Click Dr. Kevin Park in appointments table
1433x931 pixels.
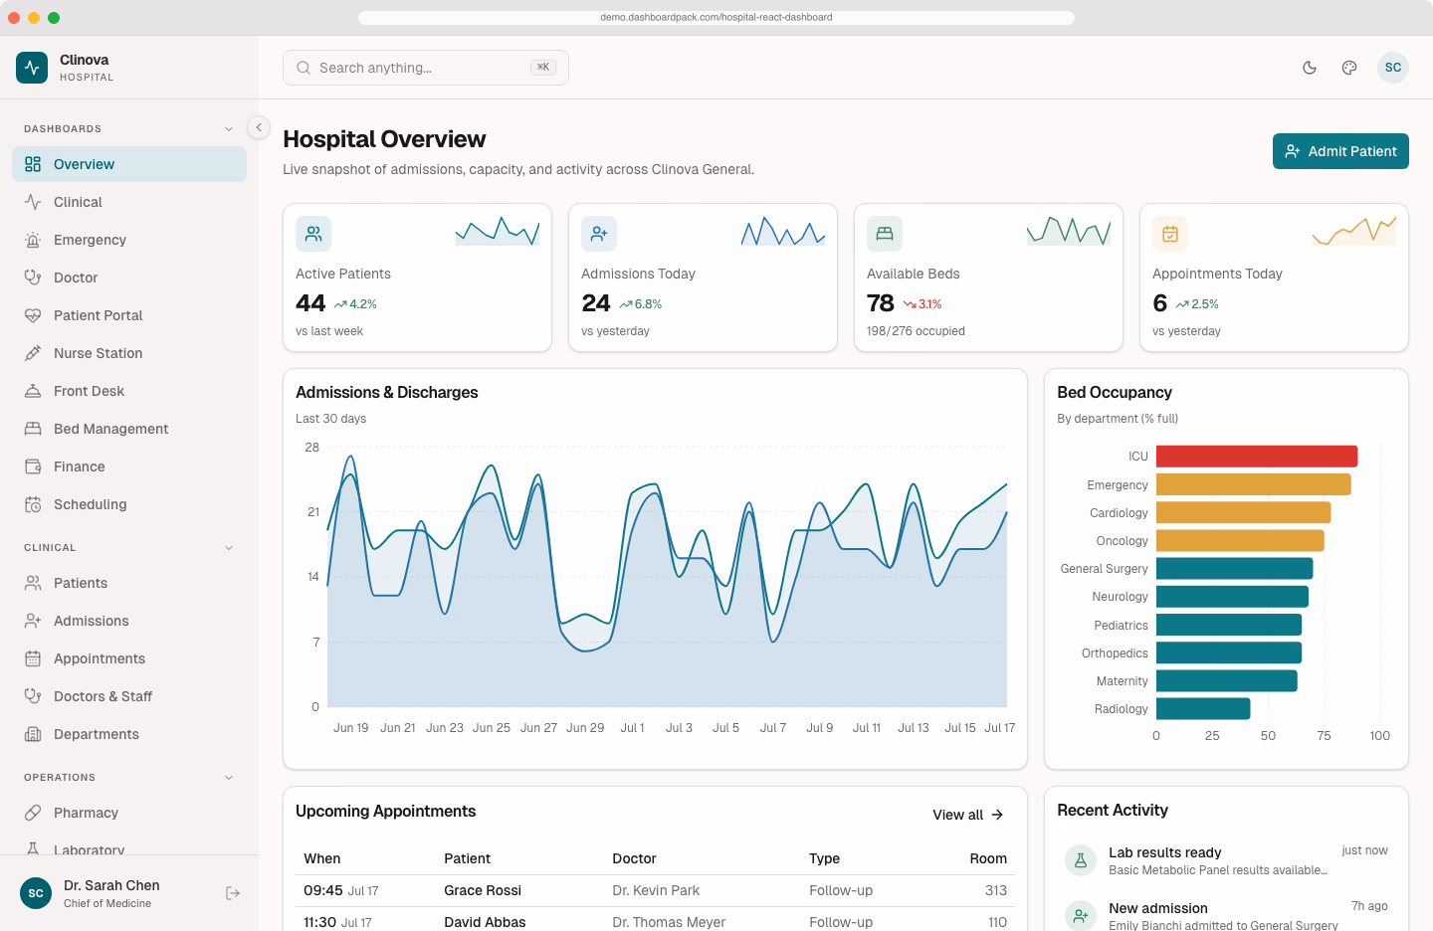click(656, 890)
